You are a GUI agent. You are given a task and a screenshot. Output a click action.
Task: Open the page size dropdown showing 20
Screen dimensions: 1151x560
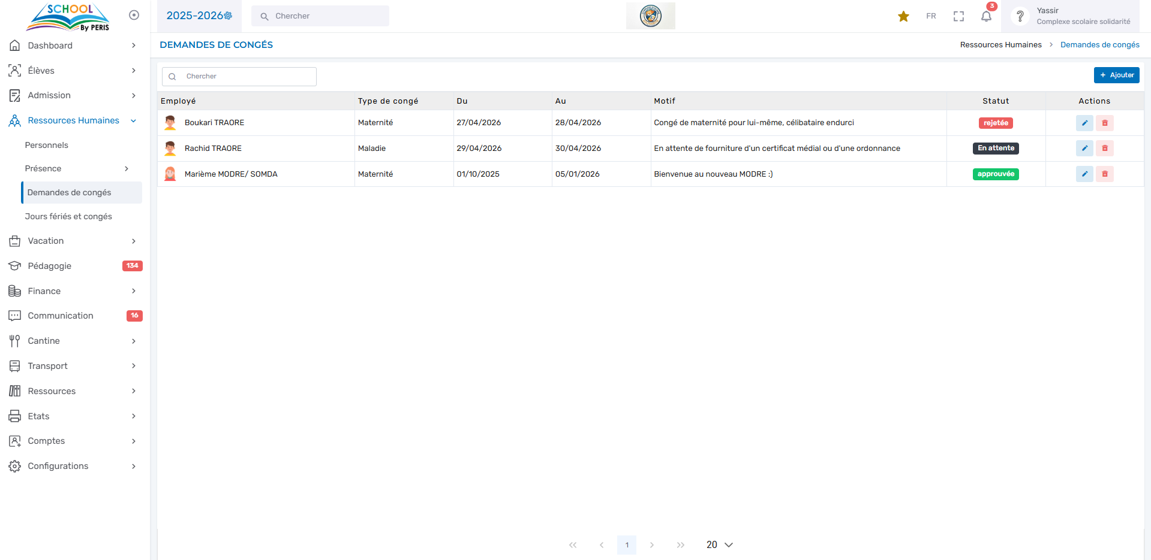click(x=719, y=544)
